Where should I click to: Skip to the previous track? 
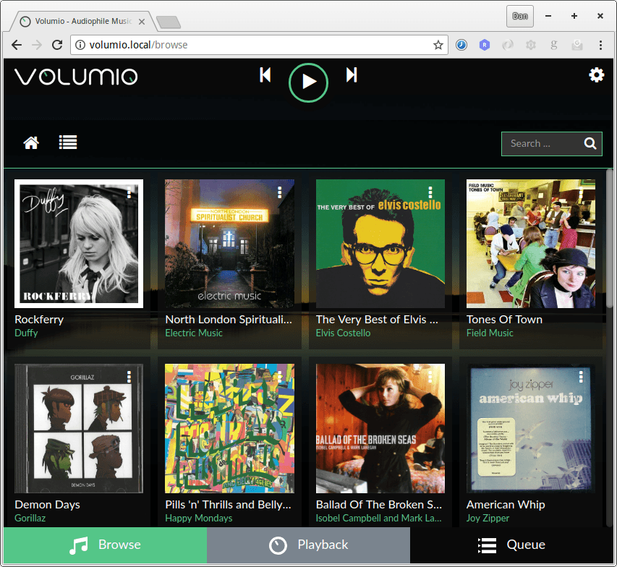265,74
